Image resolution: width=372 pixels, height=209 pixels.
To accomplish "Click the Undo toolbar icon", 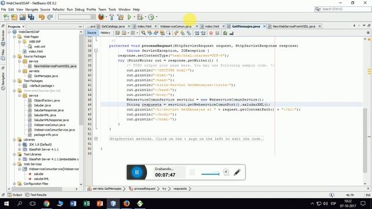I will click(x=42, y=17).
